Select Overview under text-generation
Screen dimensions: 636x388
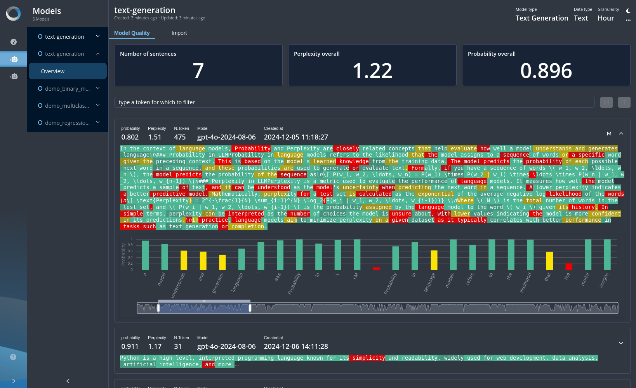click(68, 71)
